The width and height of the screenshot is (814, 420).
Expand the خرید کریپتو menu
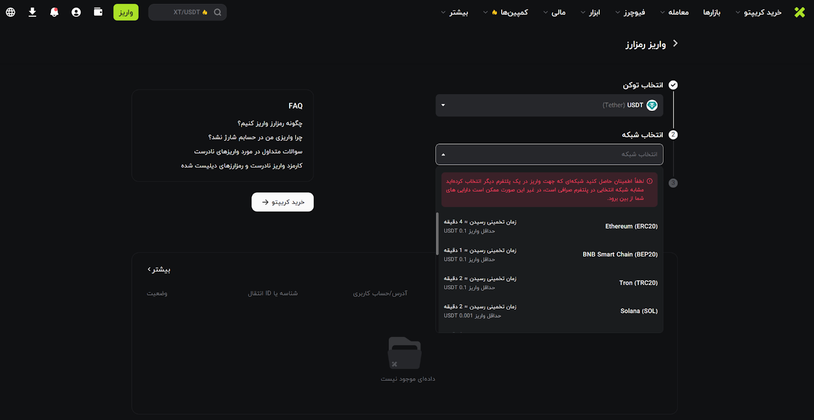(x=758, y=12)
